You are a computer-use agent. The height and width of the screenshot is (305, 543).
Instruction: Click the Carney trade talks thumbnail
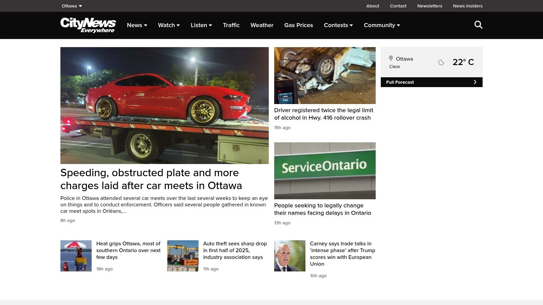click(290, 256)
